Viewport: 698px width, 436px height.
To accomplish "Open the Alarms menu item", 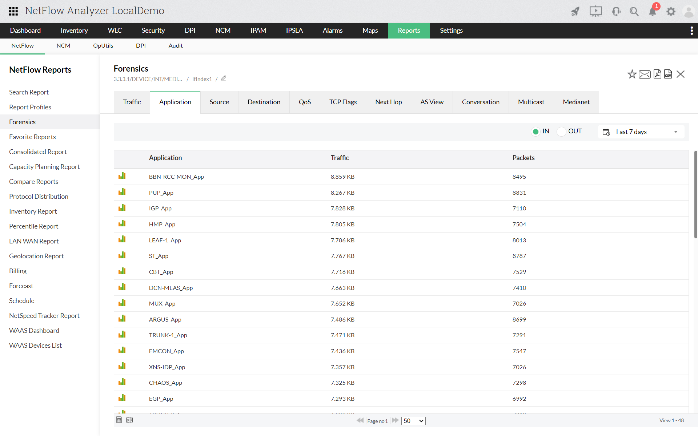I will (332, 31).
